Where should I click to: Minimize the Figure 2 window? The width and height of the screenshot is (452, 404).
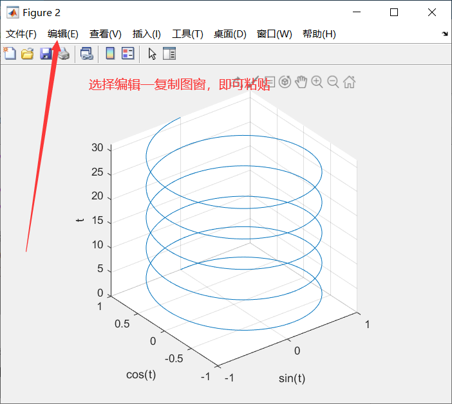357,12
